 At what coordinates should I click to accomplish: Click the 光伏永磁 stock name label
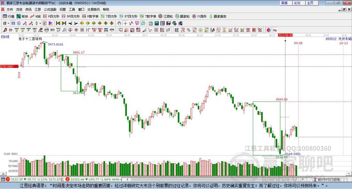coord(345,39)
